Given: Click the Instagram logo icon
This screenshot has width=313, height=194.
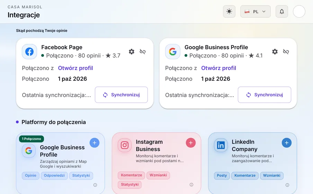Looking at the screenshot, I should [x=125, y=145].
